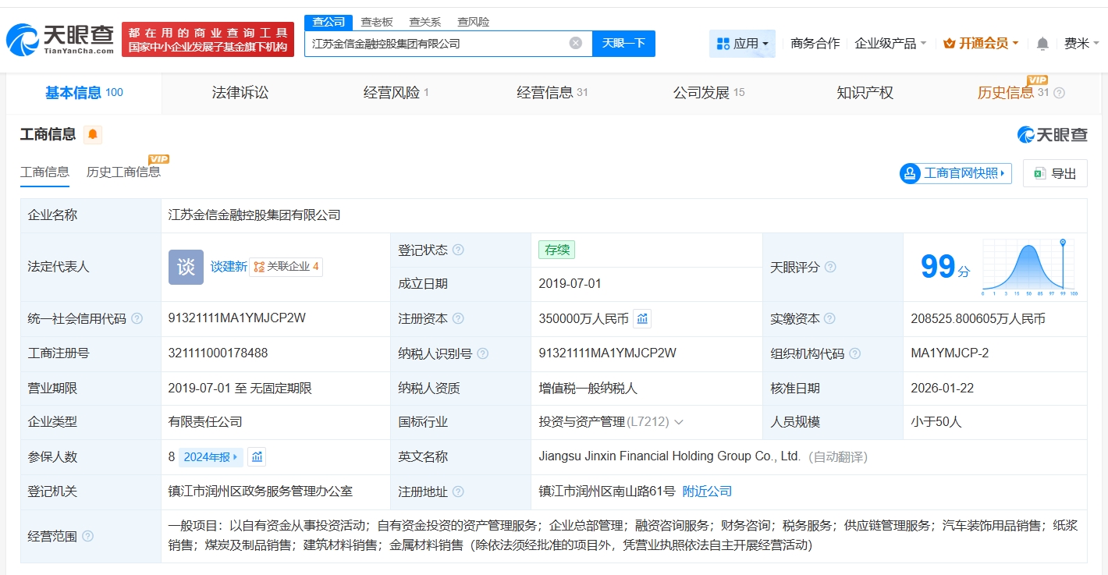
Task: Expand the 投资与资产管理 (L7212) industry dropdown
Action: 677,421
